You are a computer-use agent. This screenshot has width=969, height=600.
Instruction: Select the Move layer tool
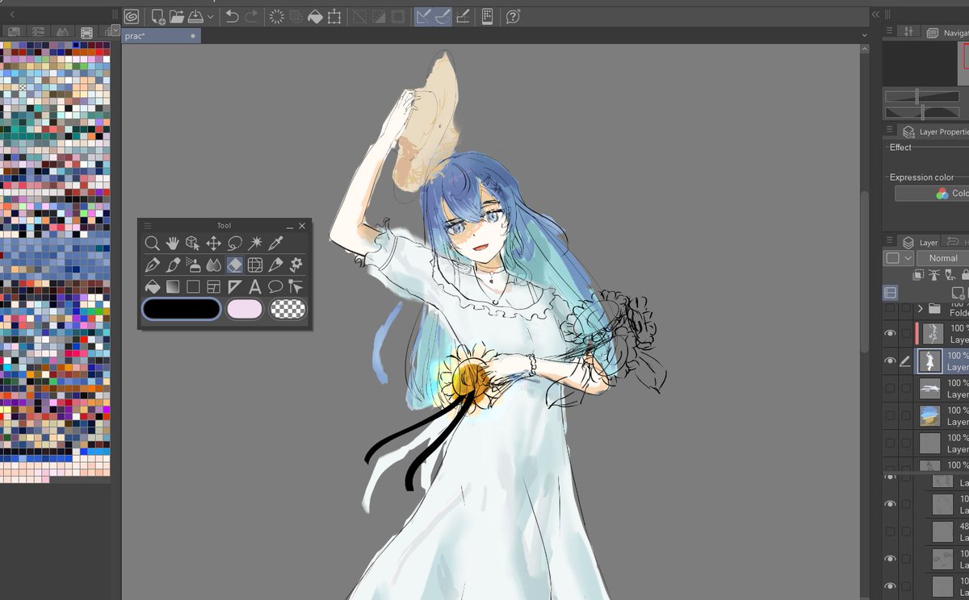[214, 243]
